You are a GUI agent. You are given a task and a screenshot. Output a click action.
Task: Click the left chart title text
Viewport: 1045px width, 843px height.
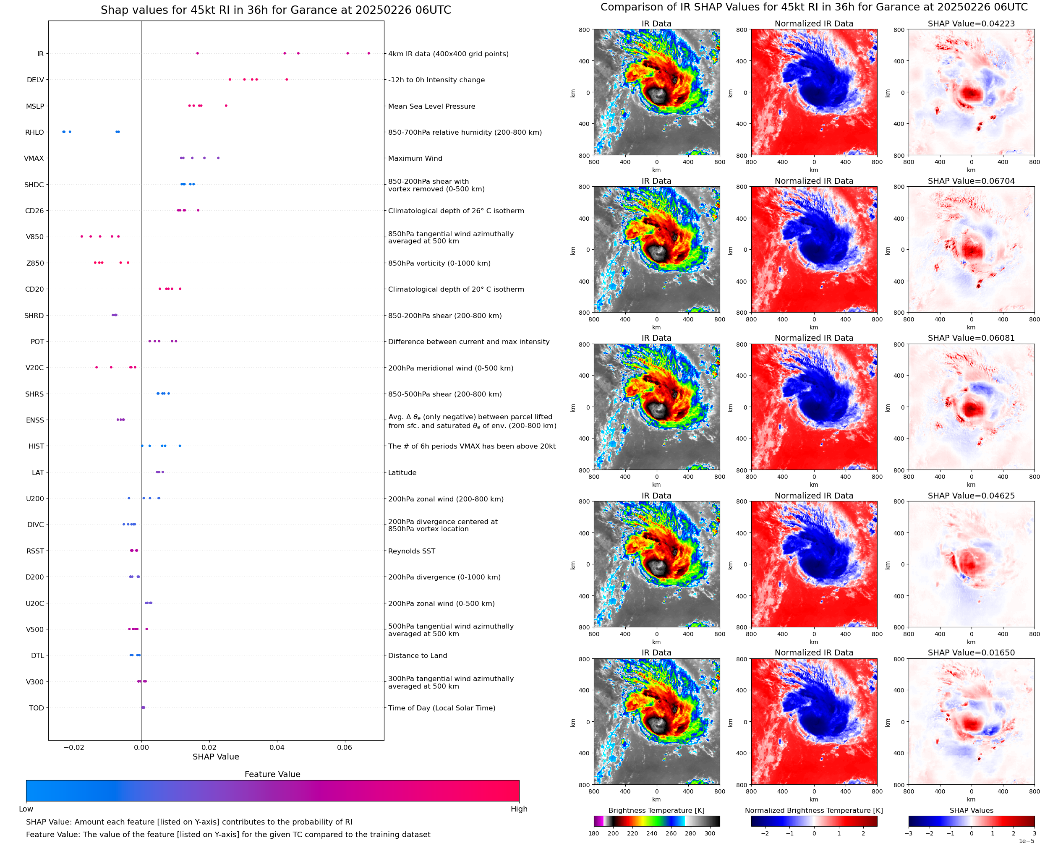point(275,10)
